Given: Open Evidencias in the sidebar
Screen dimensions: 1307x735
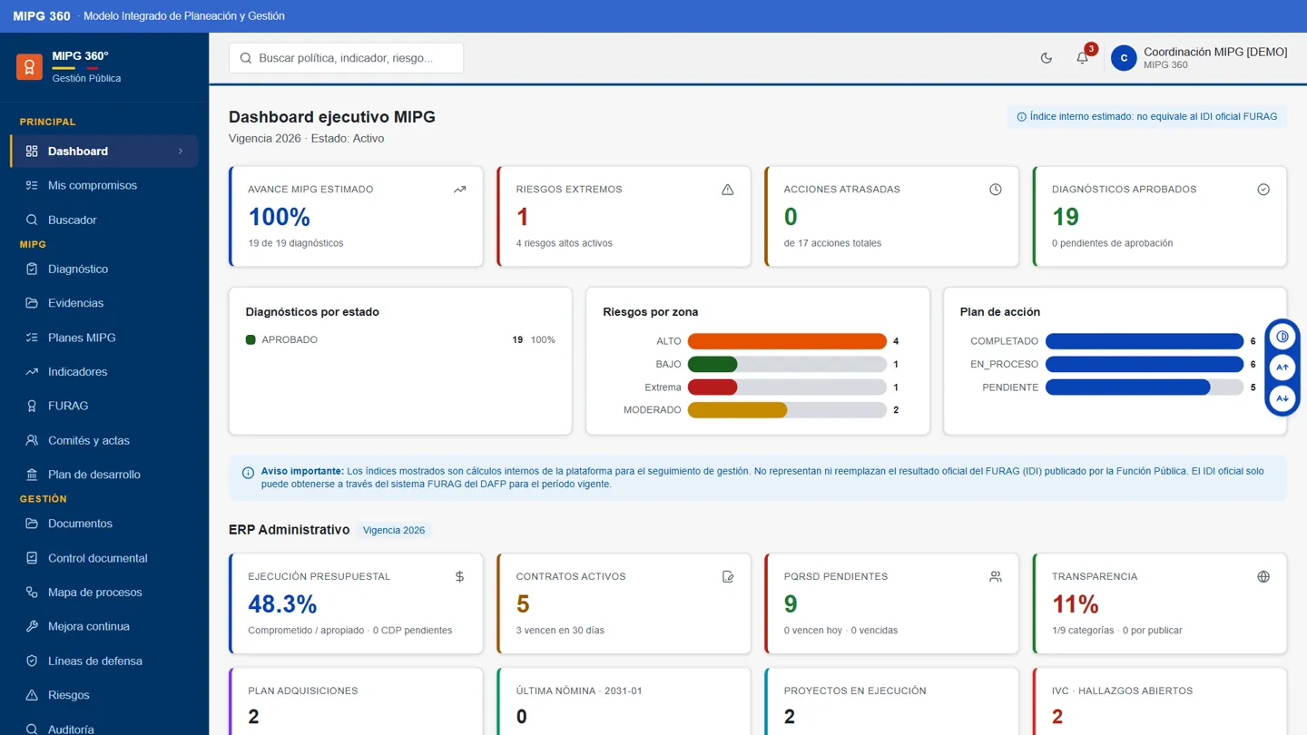Looking at the screenshot, I should pos(104,303).
